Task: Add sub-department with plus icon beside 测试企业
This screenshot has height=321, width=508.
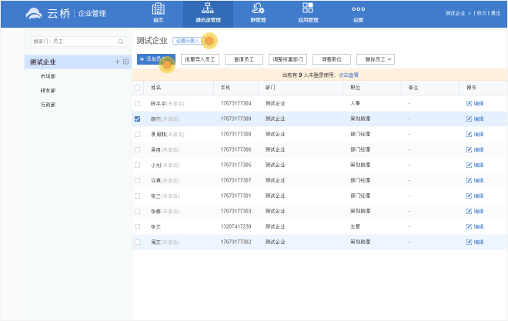Action: tap(117, 62)
